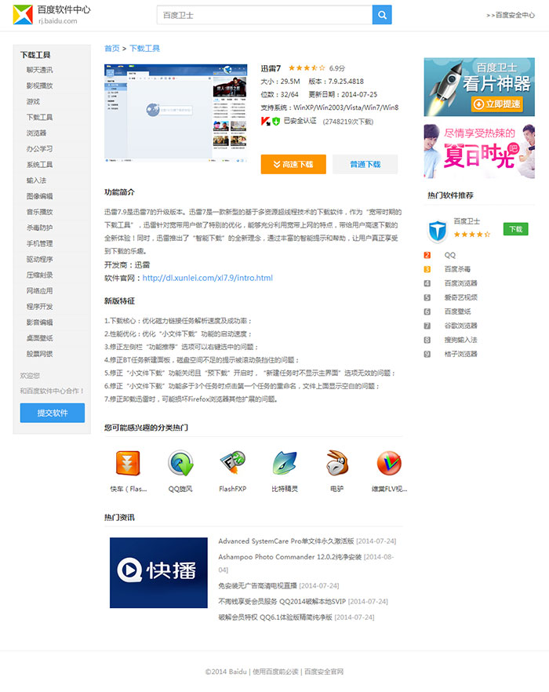Image resolution: width=549 pixels, height=692 pixels.
Task: Open Advanced SystemCare Pro news article
Action: click(x=286, y=541)
